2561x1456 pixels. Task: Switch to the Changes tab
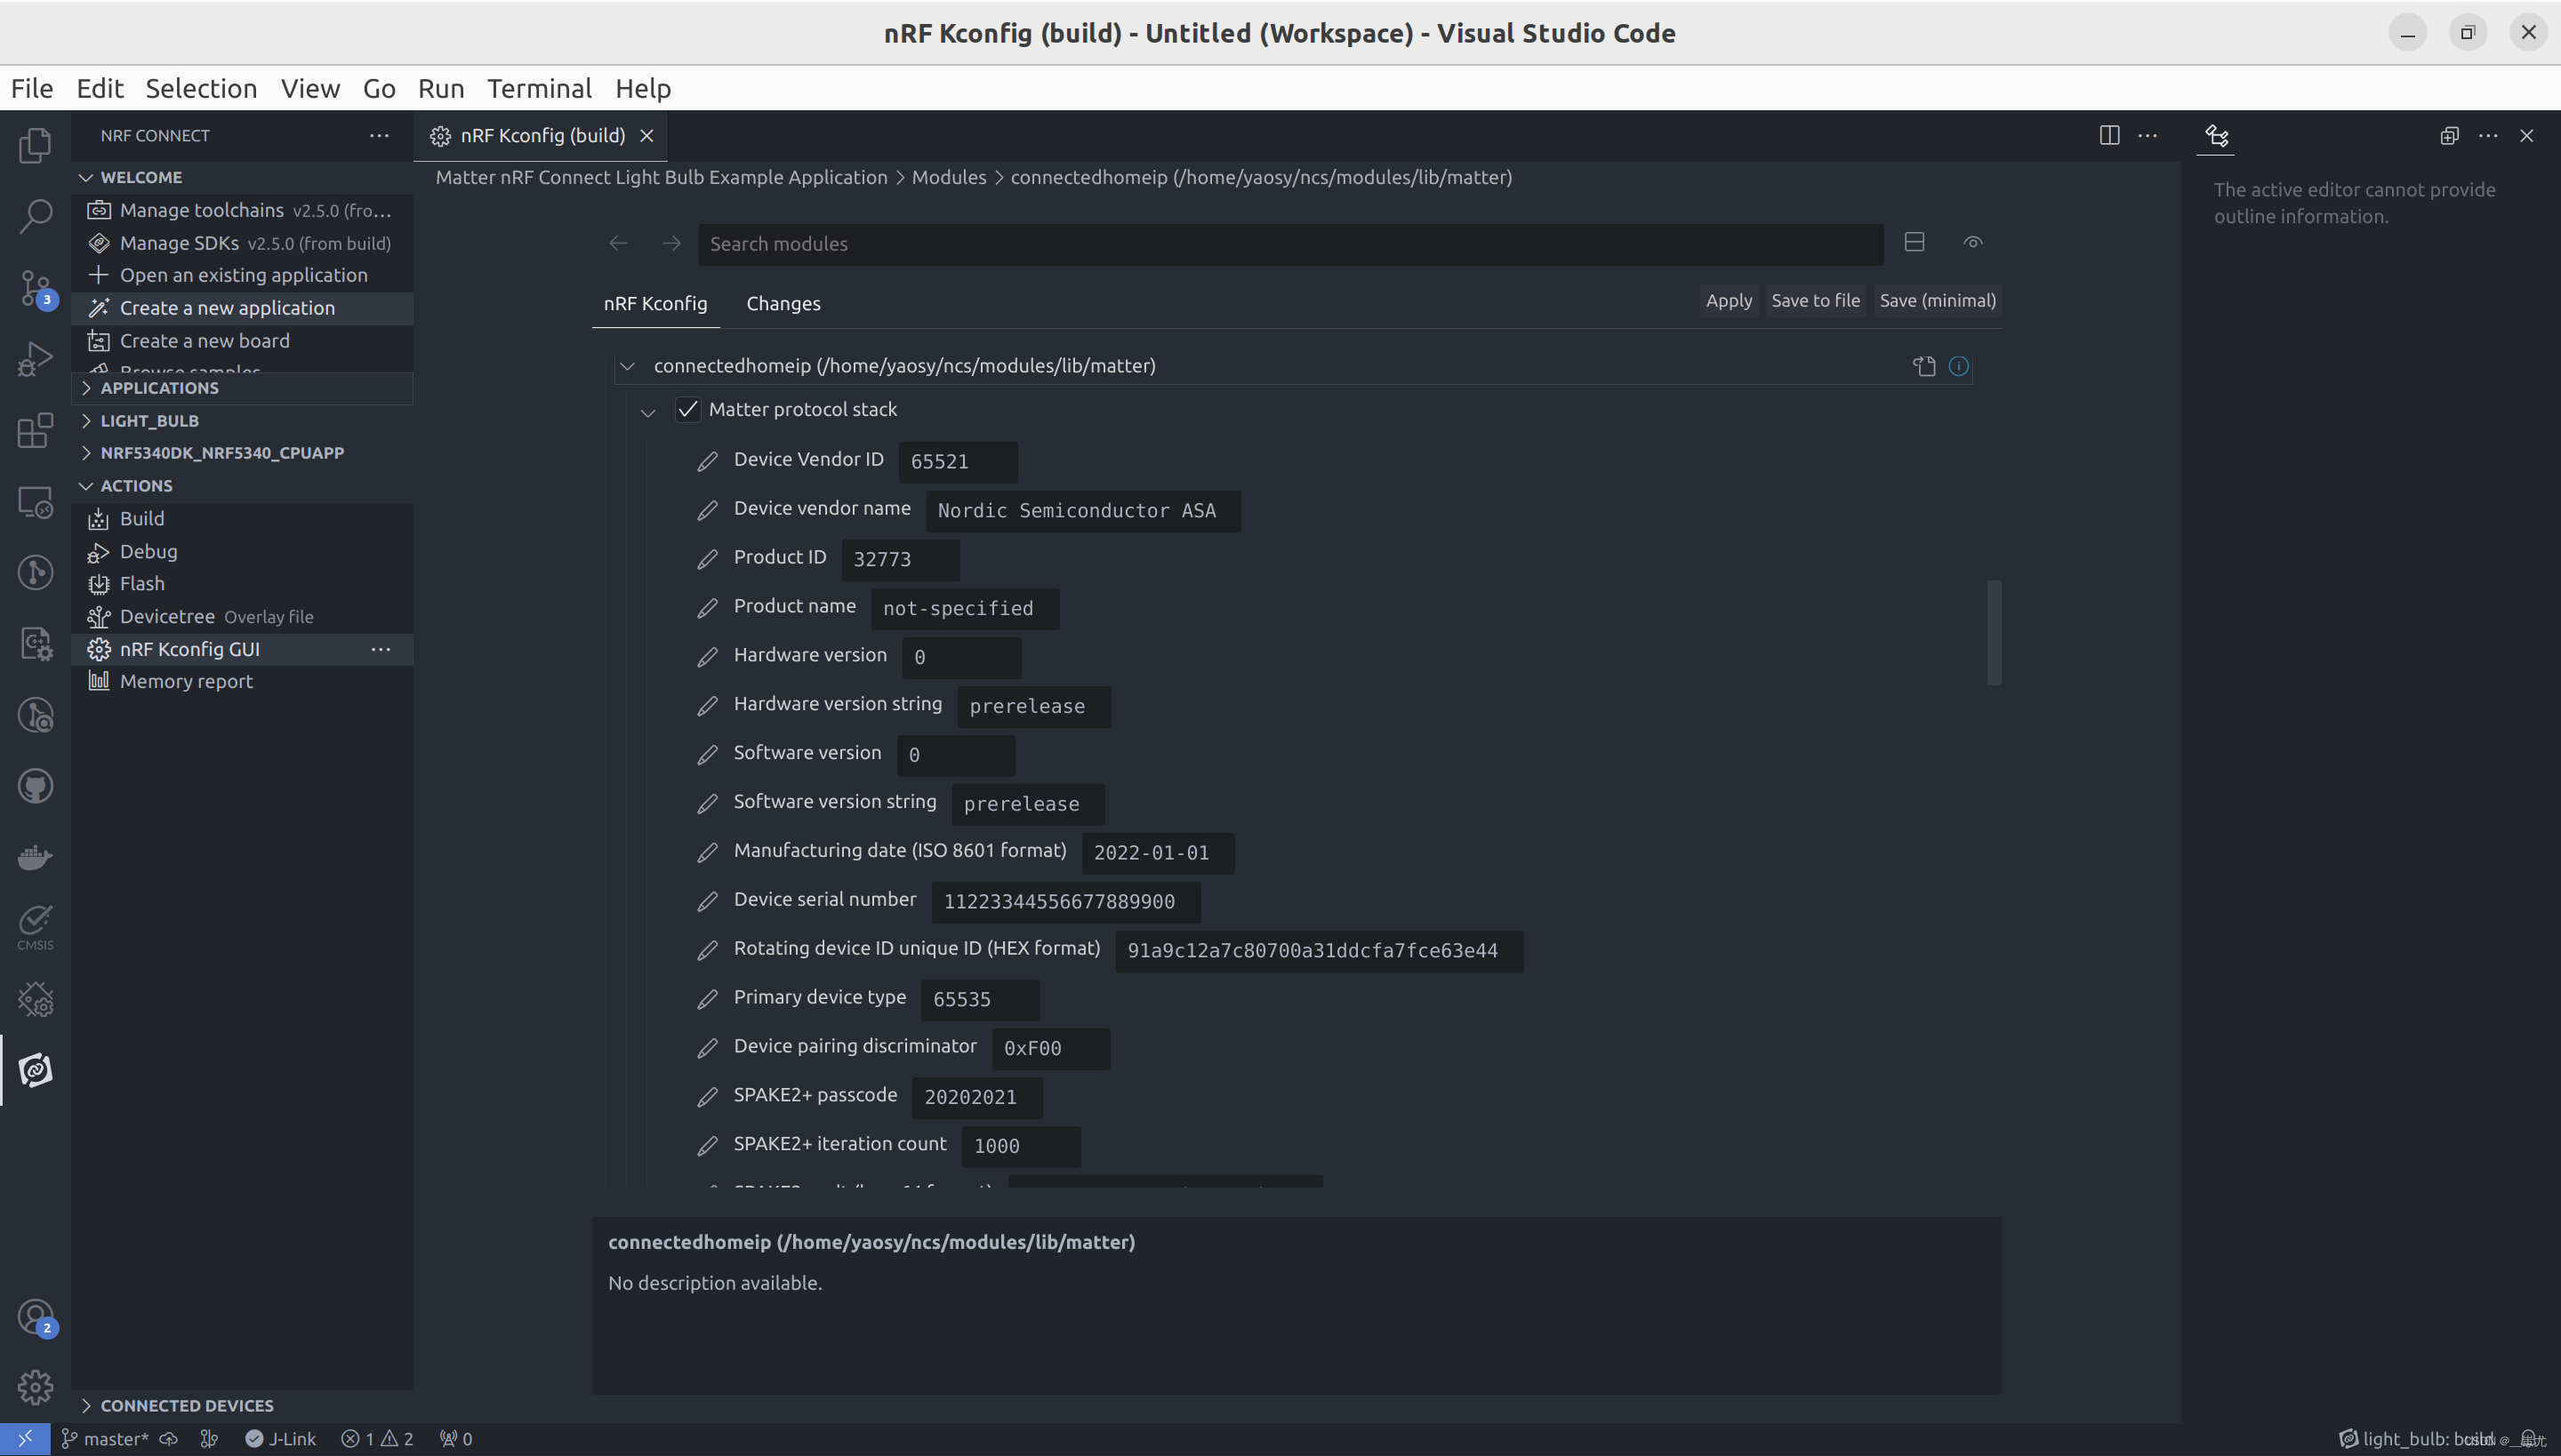(x=783, y=304)
